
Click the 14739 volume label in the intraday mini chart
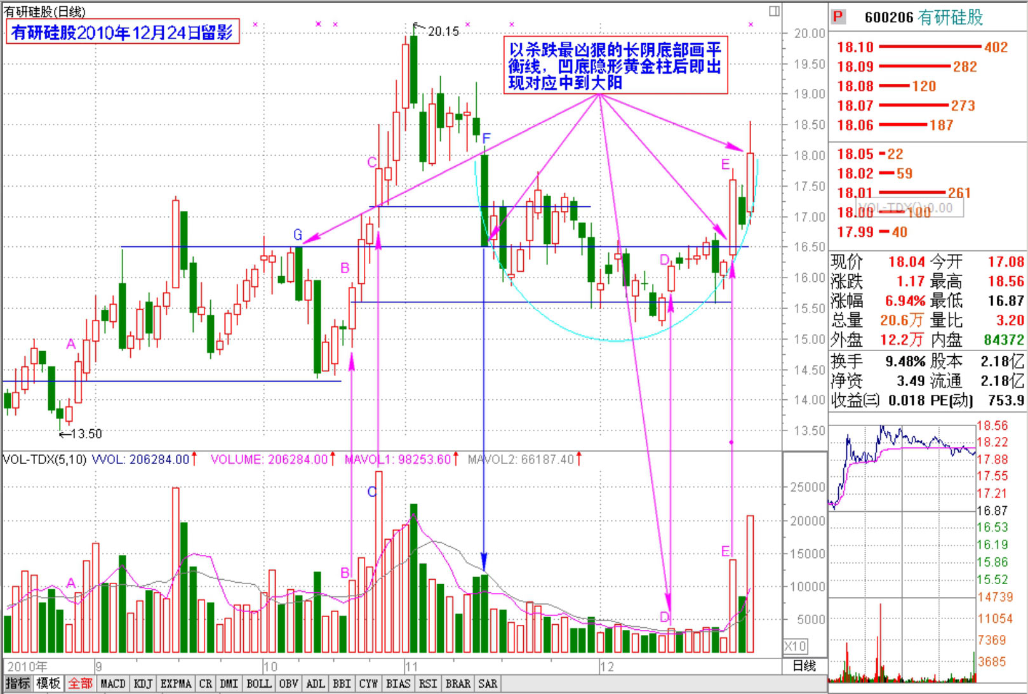[994, 597]
